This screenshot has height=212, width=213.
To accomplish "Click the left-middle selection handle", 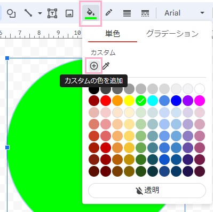I will click(x=7, y=147).
